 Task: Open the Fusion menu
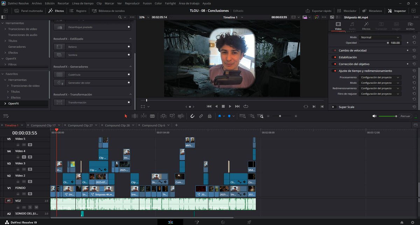[147, 3]
